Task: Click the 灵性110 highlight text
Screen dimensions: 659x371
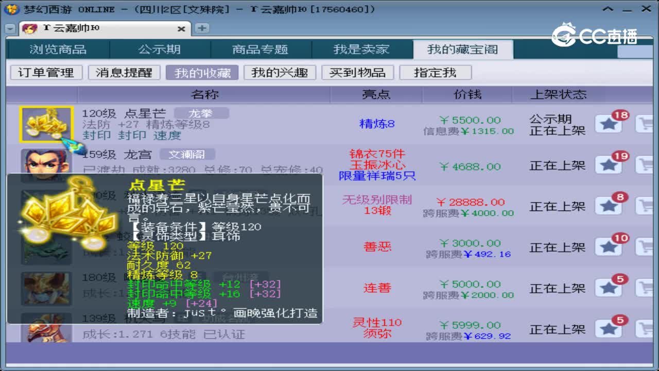Action: tap(377, 323)
